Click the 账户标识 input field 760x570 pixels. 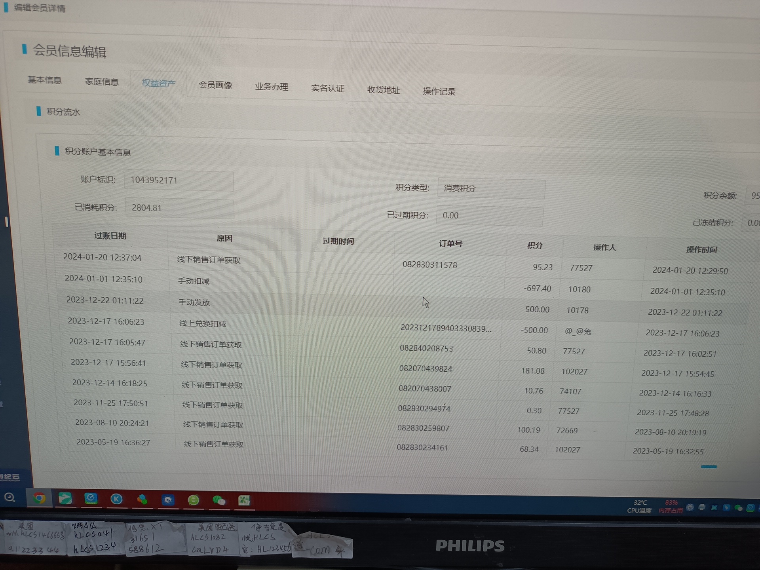click(179, 180)
